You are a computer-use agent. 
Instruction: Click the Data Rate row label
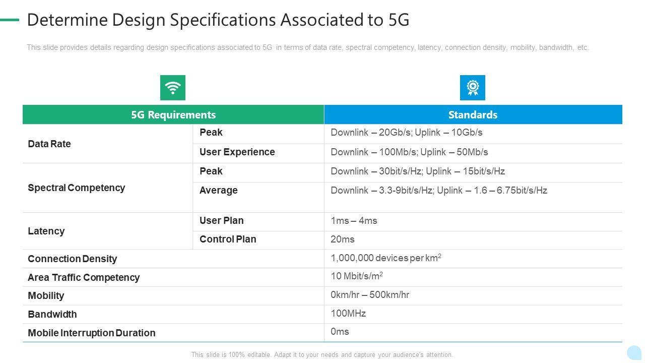coord(49,144)
